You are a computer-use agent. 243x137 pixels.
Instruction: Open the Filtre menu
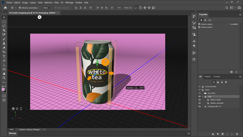click(x=56, y=3)
